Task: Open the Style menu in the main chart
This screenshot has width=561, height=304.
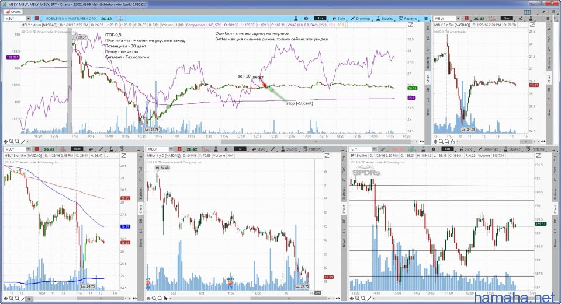Action: coord(338,18)
